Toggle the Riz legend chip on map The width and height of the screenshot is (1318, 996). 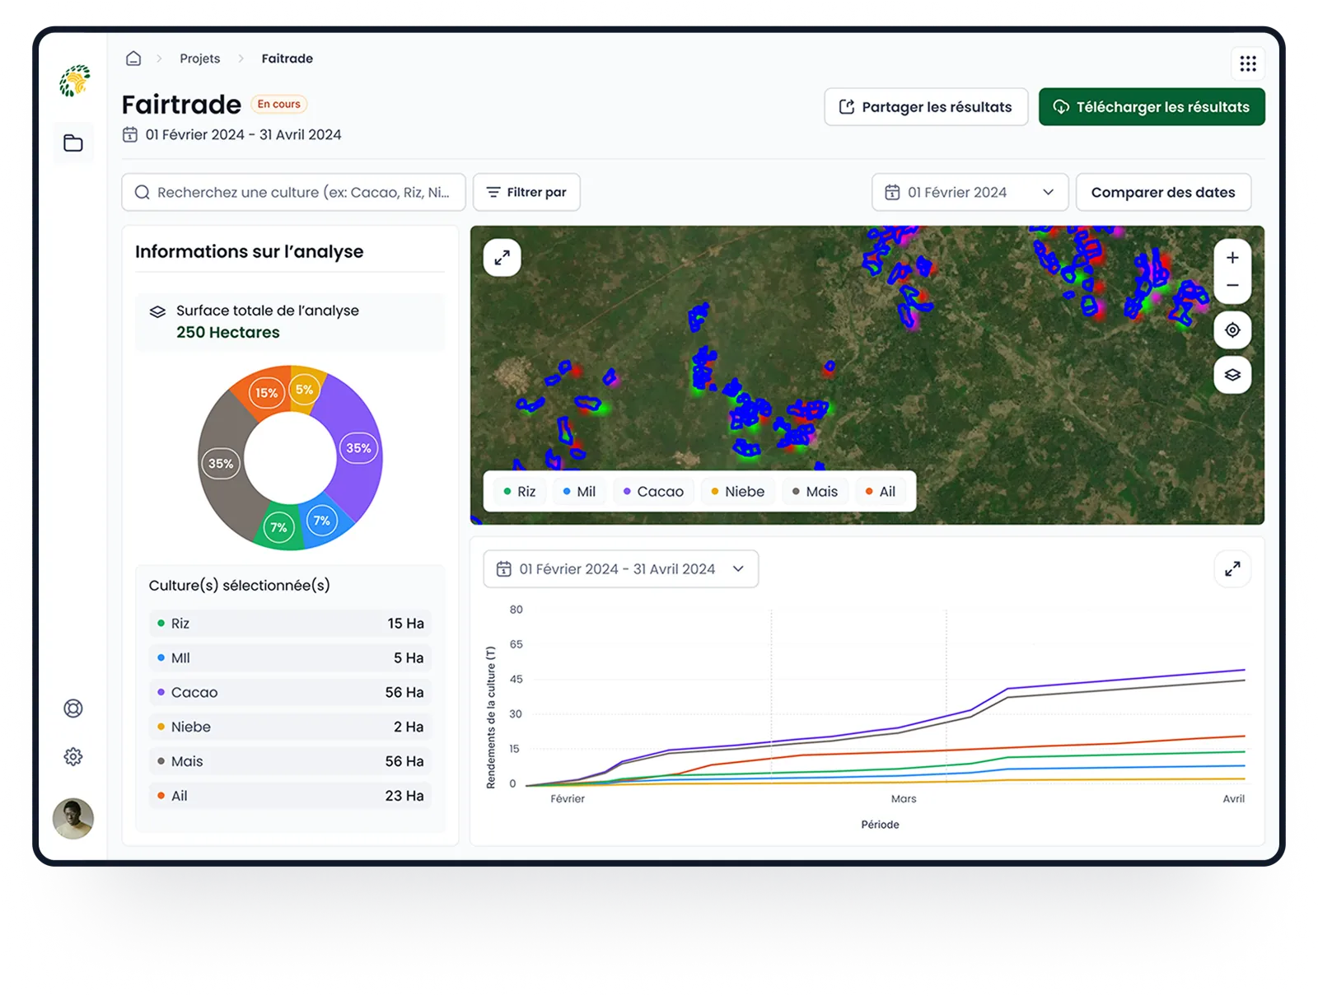[x=520, y=492]
